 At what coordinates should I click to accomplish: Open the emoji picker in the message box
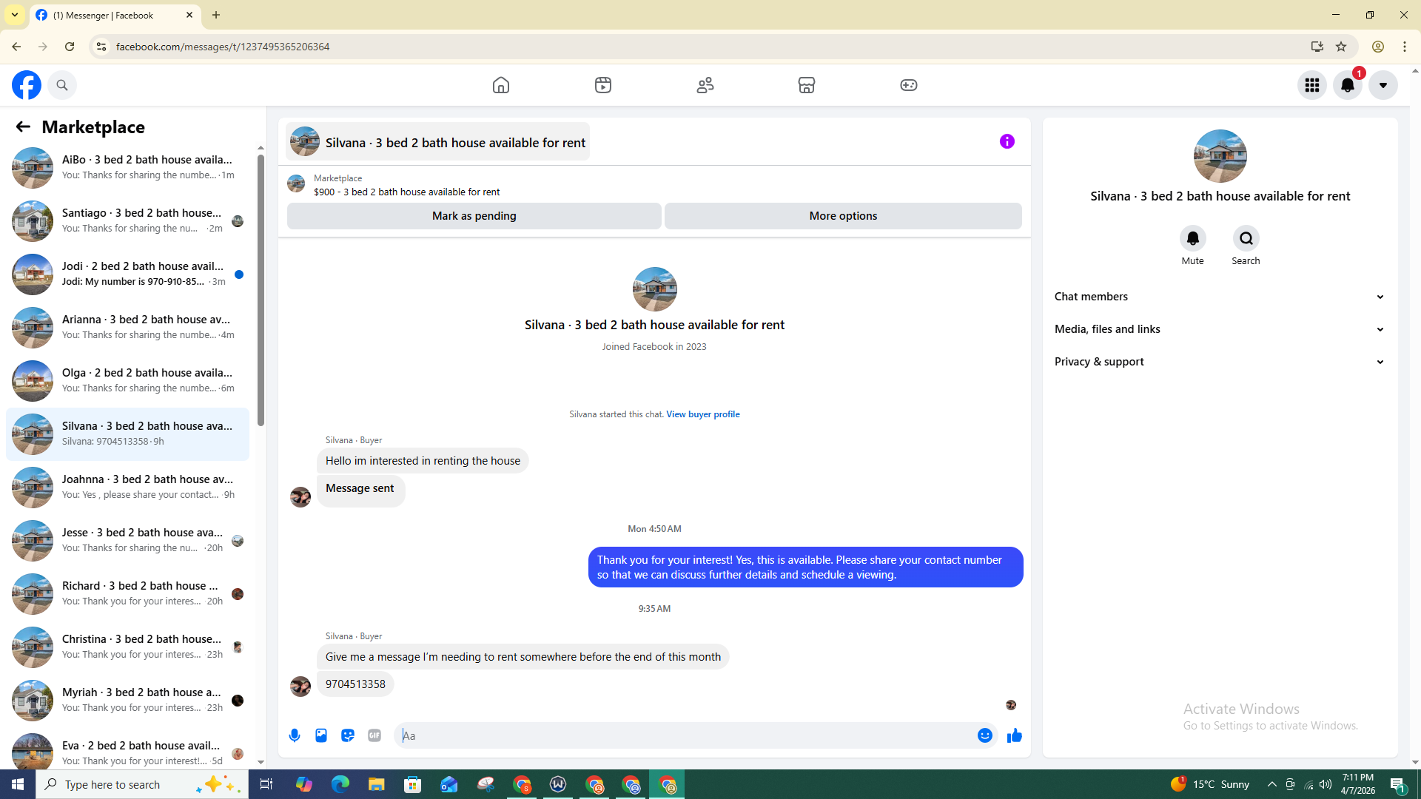click(984, 735)
